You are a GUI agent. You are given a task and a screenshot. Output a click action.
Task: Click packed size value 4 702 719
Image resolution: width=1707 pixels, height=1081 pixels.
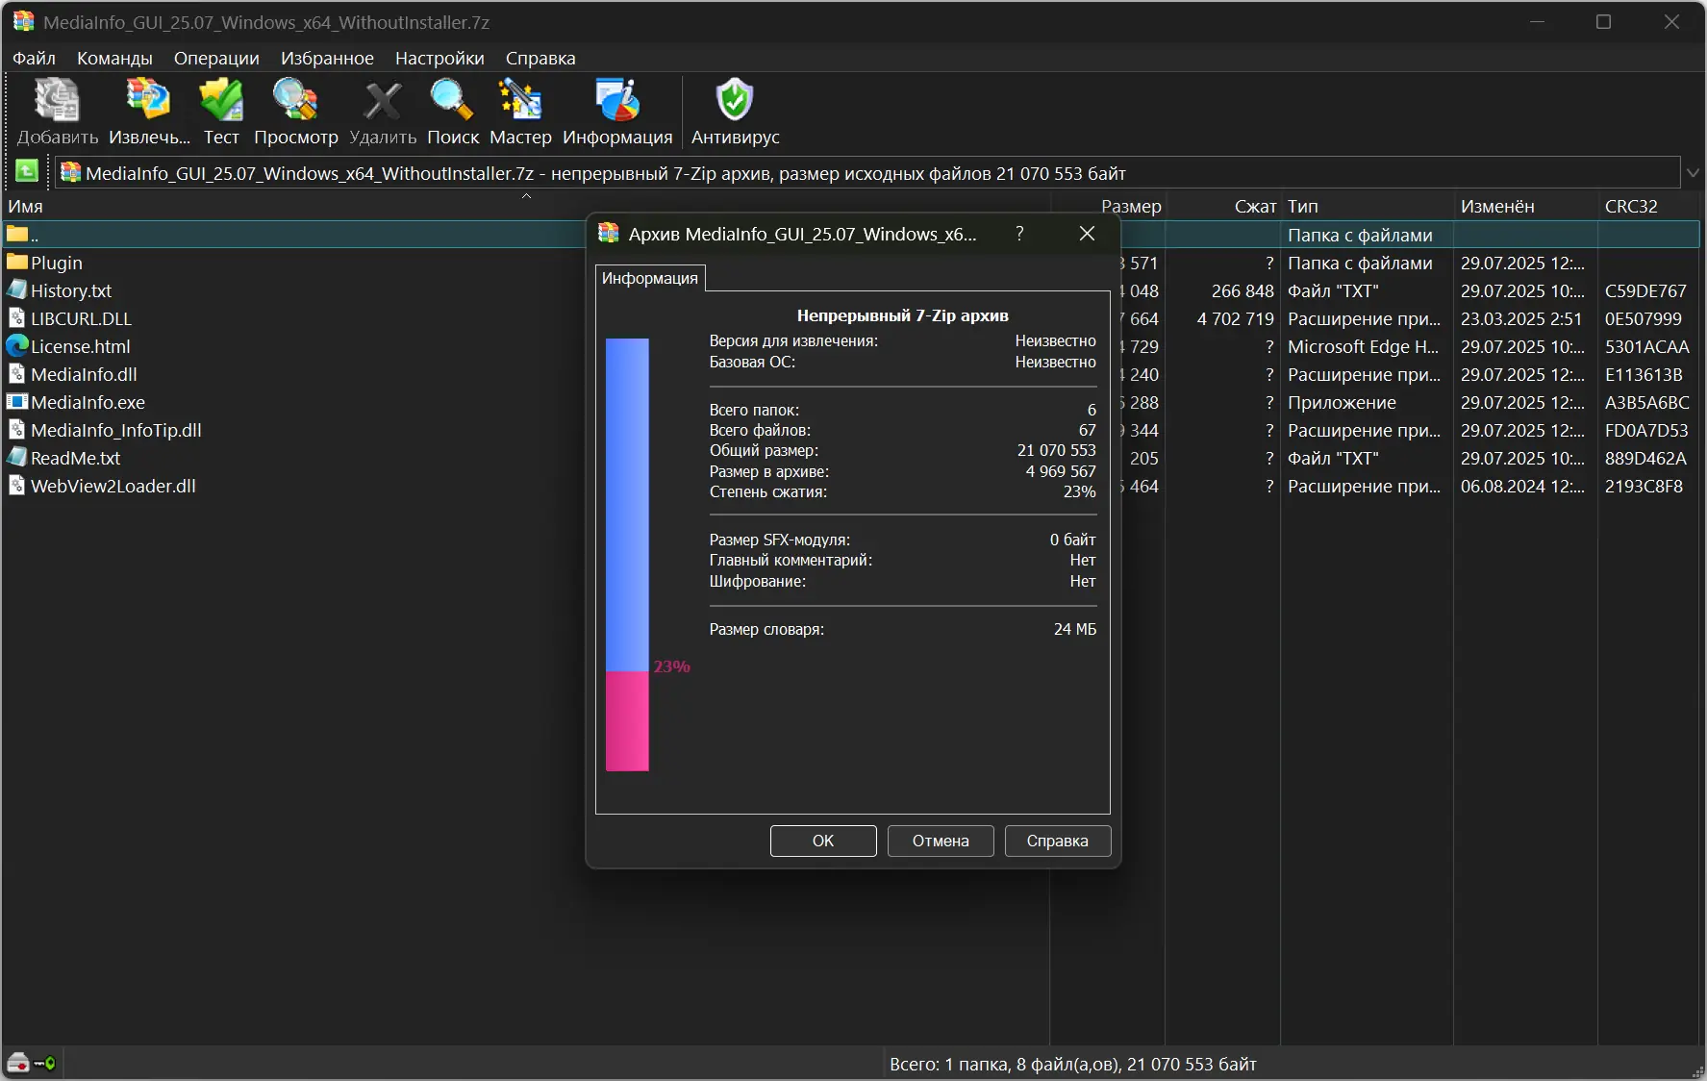1236,318
